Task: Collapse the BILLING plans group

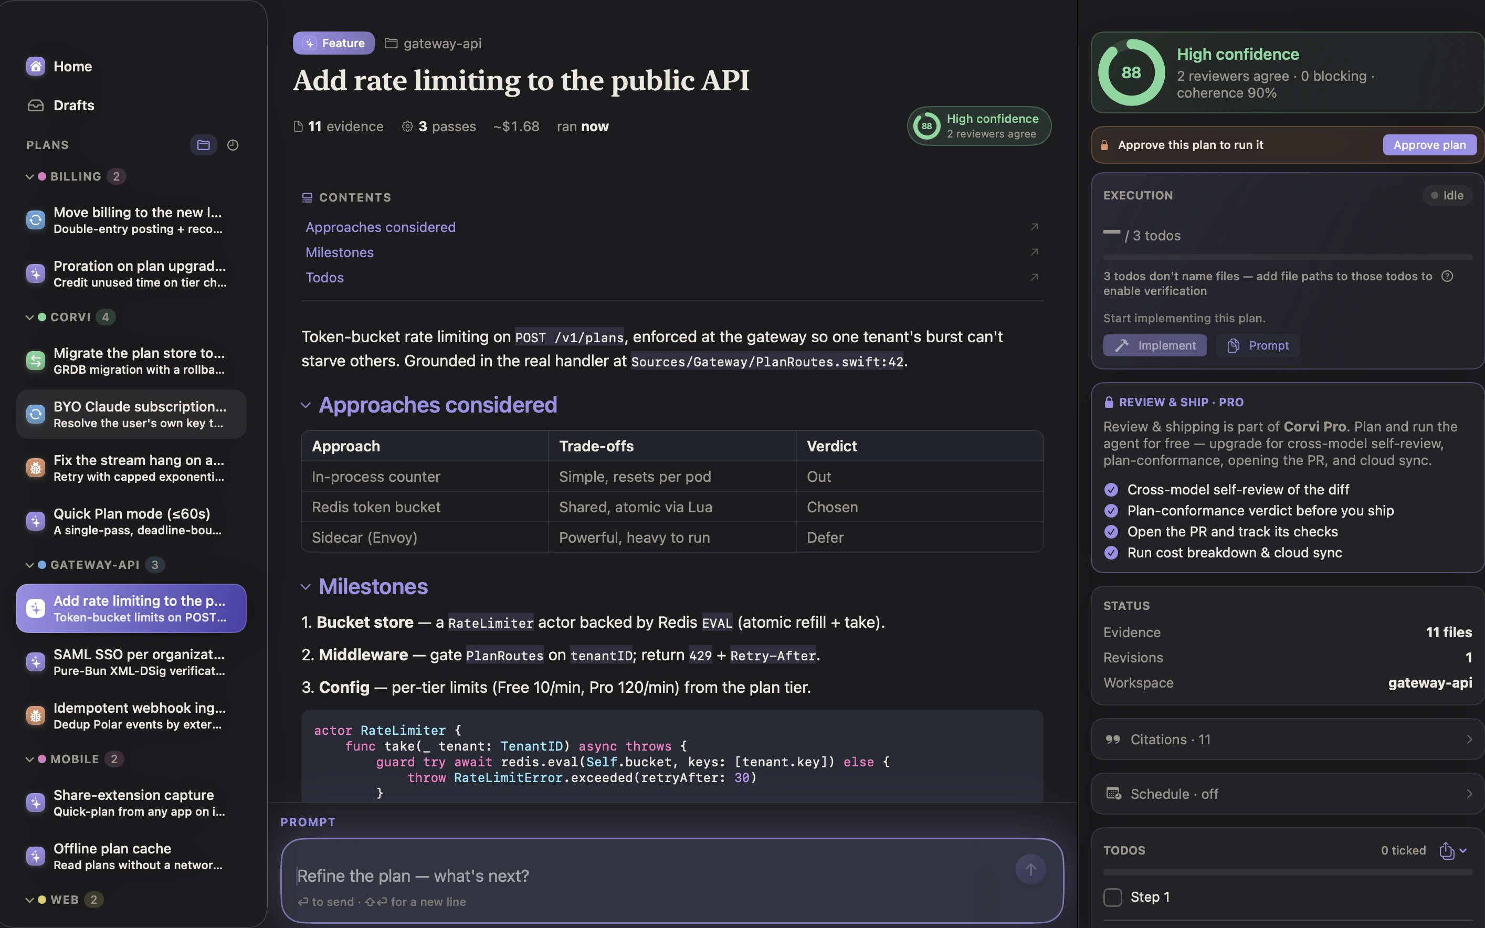Action: (x=29, y=177)
